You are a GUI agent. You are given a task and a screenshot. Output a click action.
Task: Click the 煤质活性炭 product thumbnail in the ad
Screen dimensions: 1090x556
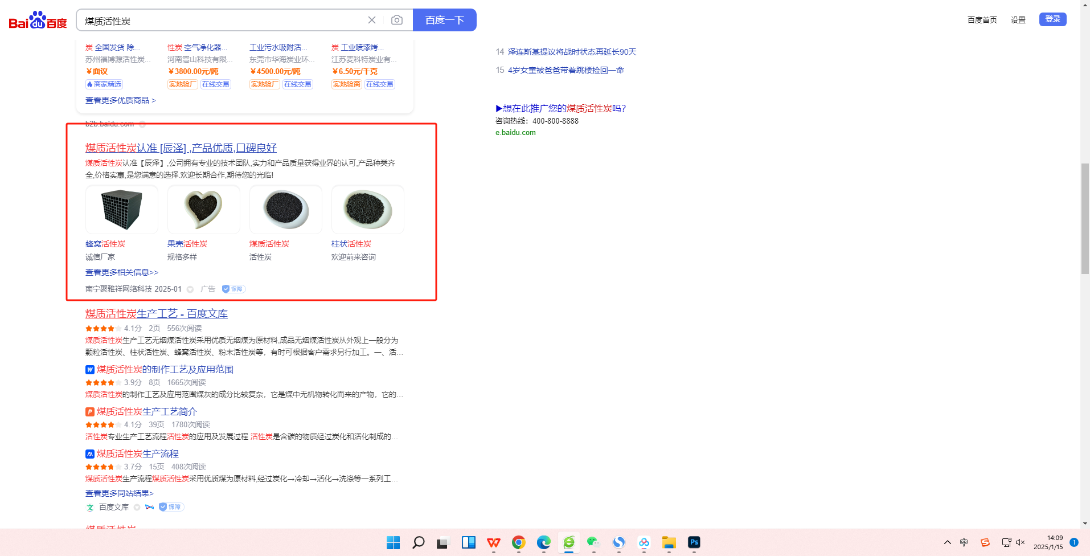[286, 210]
